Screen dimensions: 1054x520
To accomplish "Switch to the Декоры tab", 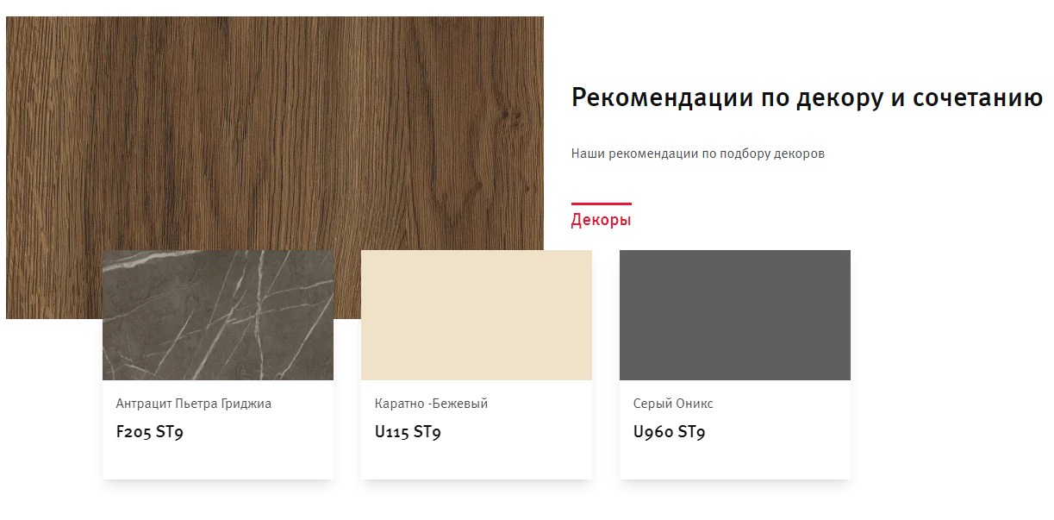I will pyautogui.click(x=601, y=220).
